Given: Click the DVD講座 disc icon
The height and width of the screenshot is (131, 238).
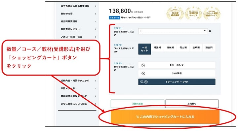Looking at the screenshot, I should point(143,74).
